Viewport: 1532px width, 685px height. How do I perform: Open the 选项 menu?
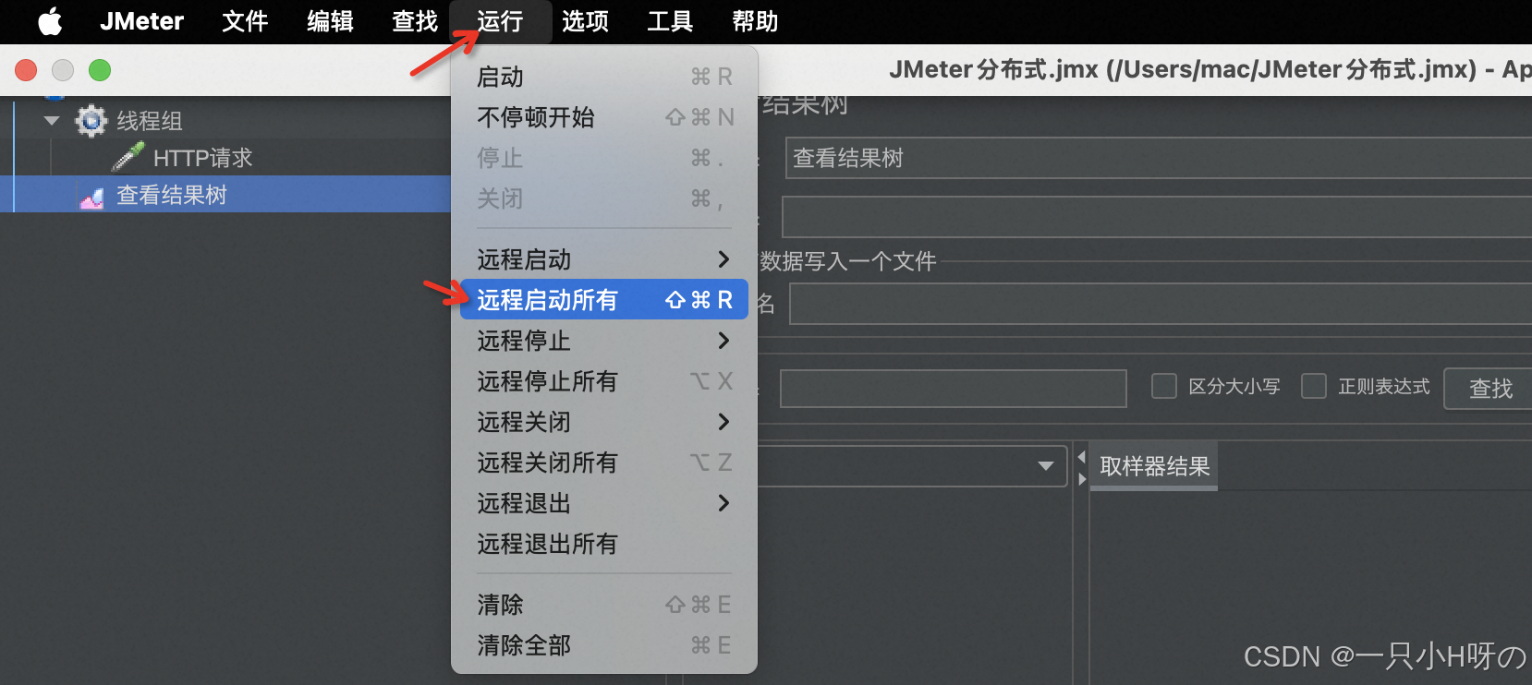(585, 21)
